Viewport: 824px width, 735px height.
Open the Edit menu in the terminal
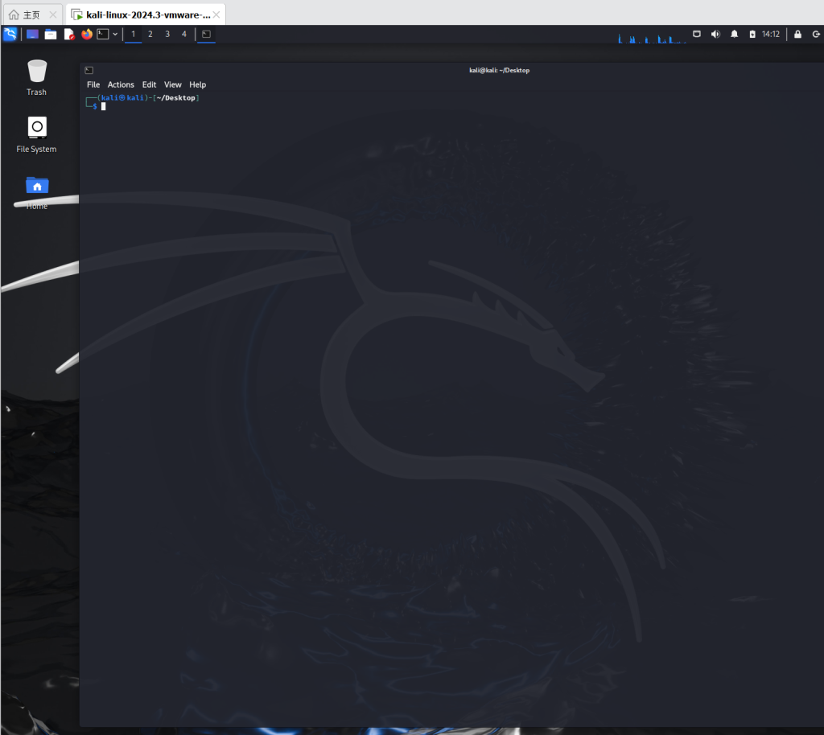149,84
